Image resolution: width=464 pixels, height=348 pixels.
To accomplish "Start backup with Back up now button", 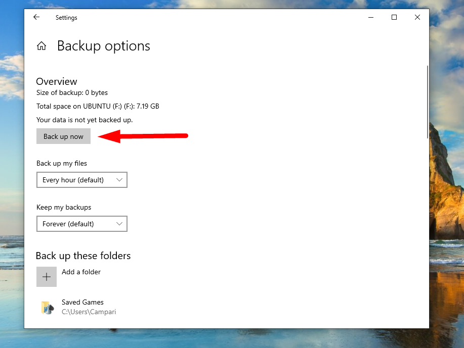I will (x=63, y=136).
